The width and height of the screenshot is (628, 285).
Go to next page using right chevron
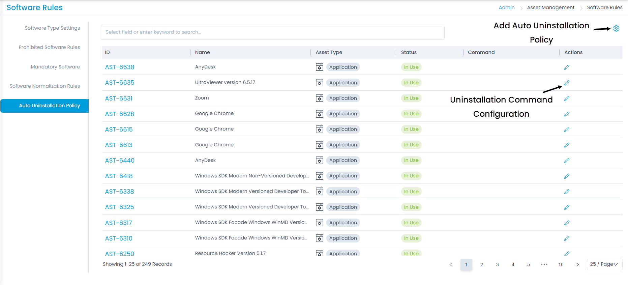click(577, 264)
